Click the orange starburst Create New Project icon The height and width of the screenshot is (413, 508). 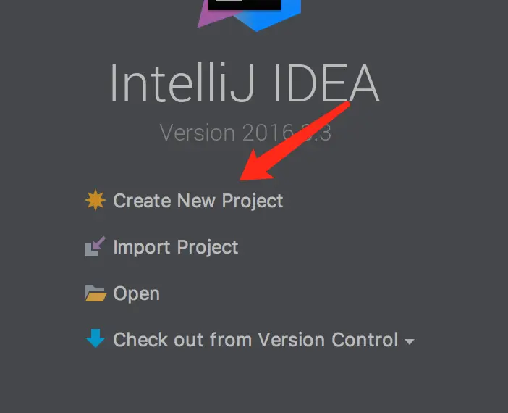point(96,200)
